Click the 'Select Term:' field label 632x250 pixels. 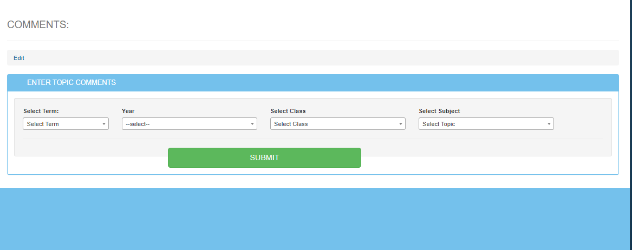(41, 111)
